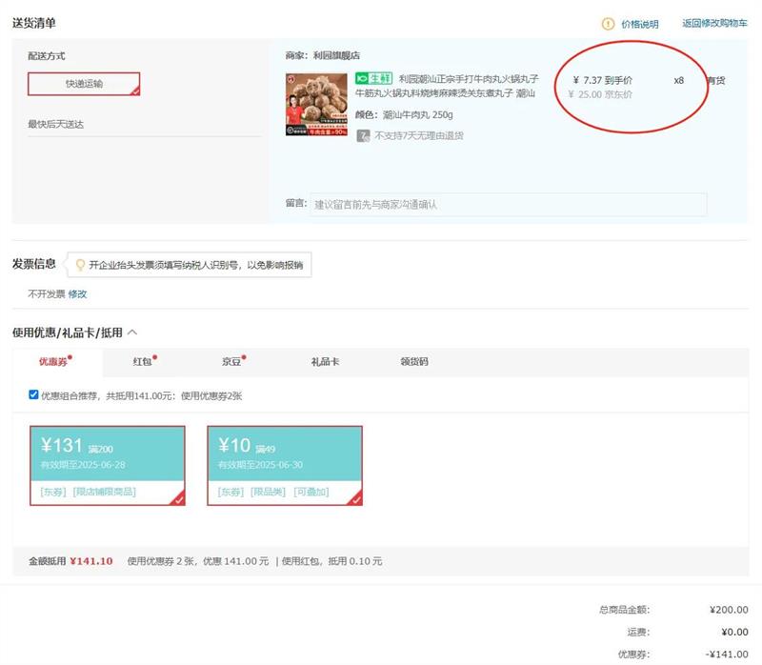This screenshot has height=665, width=762.
Task: Switch to the 京豆 tab
Action: pos(232,362)
